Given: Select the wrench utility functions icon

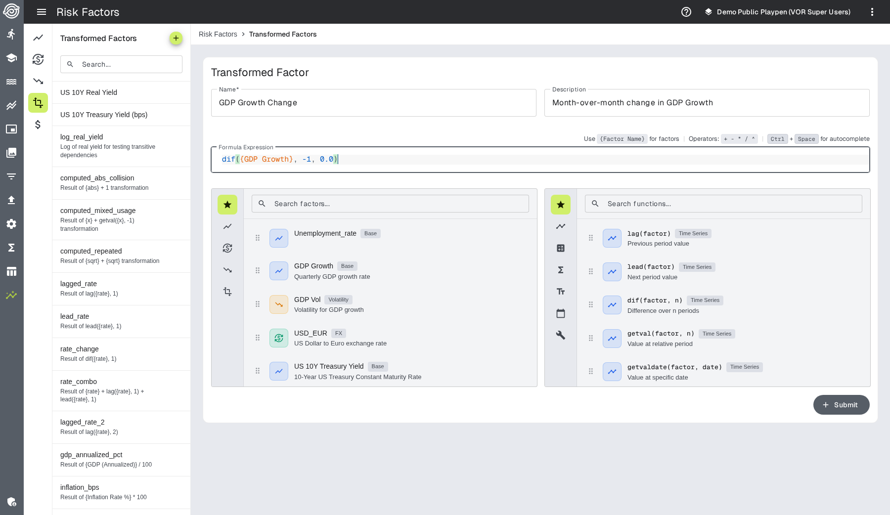Looking at the screenshot, I should coord(560,335).
